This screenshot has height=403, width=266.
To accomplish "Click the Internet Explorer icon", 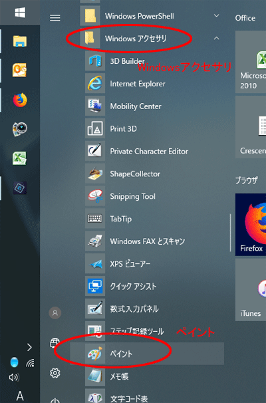I will coord(95,84).
